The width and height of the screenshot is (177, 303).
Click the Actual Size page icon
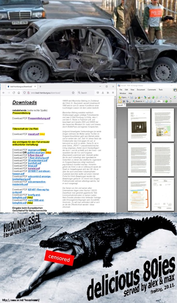(147, 101)
